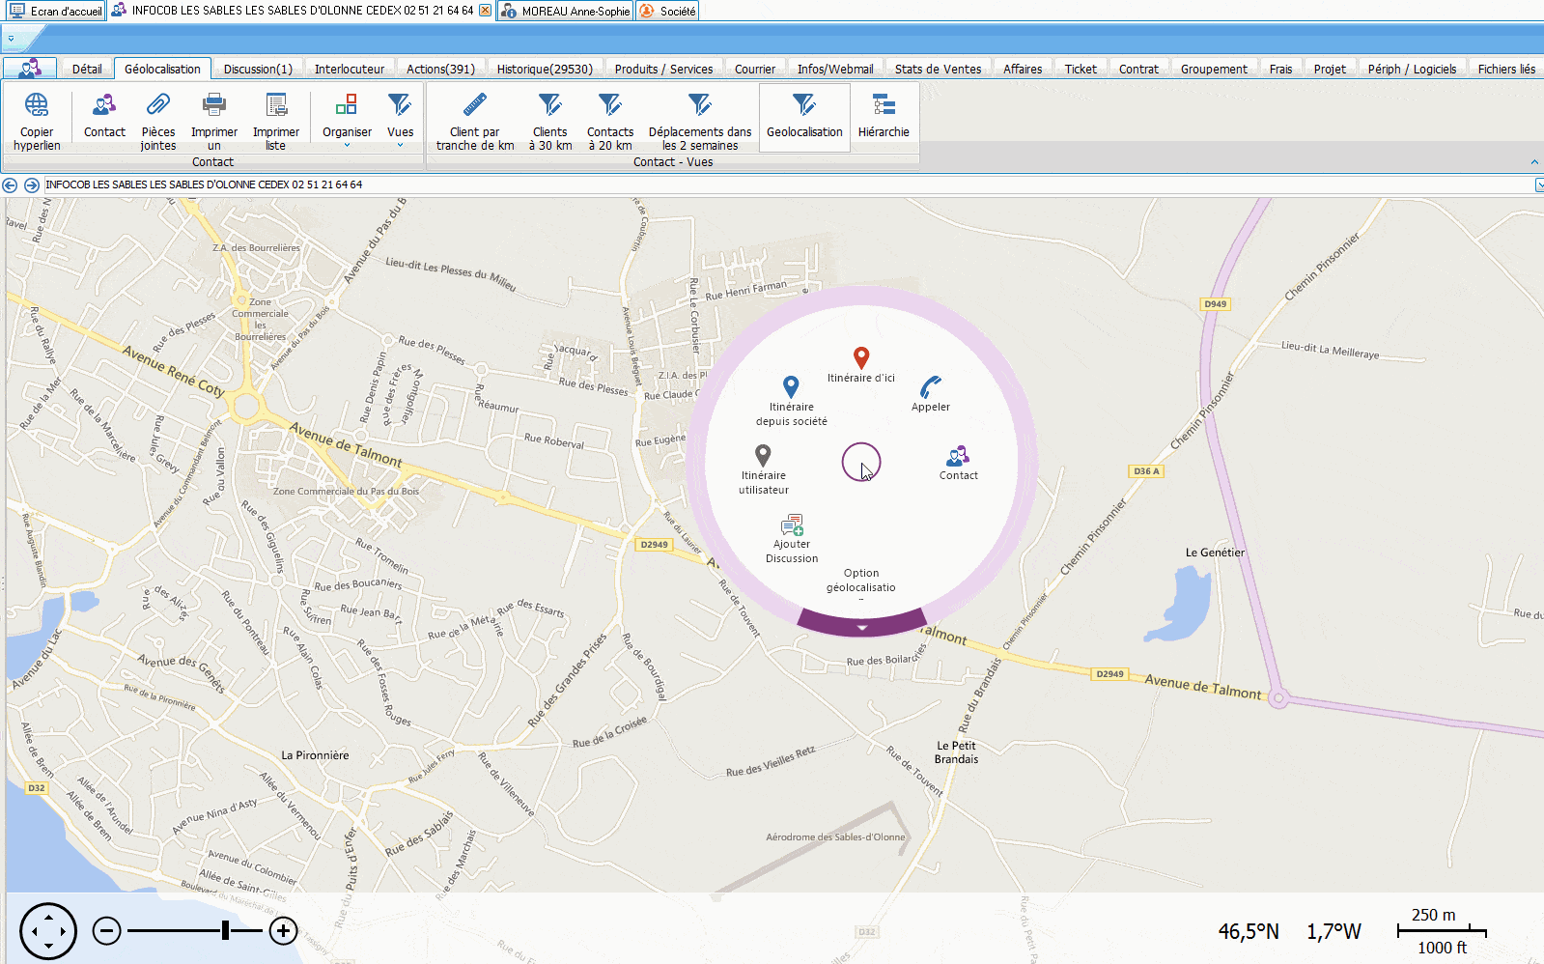Click Ajouter Discussion in radial menu
Viewport: 1544px width, 964px height.
tap(792, 526)
